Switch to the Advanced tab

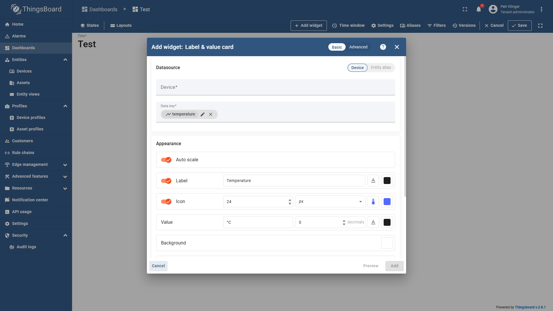(358, 47)
